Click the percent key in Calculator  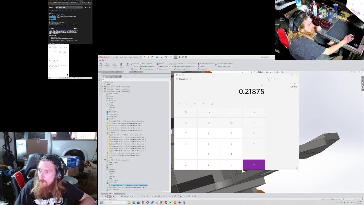coord(186,112)
